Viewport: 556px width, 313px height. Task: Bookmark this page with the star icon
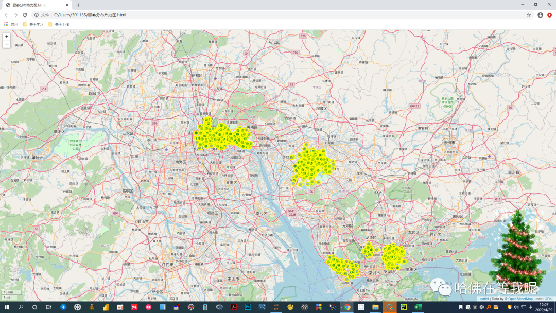(529, 15)
